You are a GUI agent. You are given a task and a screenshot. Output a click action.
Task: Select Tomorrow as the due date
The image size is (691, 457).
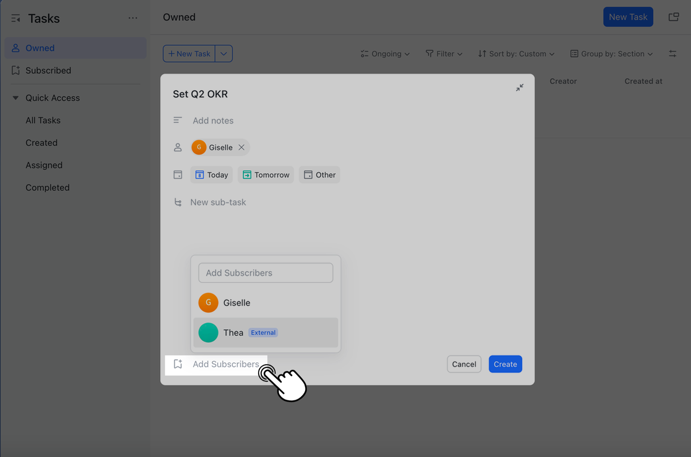tap(266, 174)
